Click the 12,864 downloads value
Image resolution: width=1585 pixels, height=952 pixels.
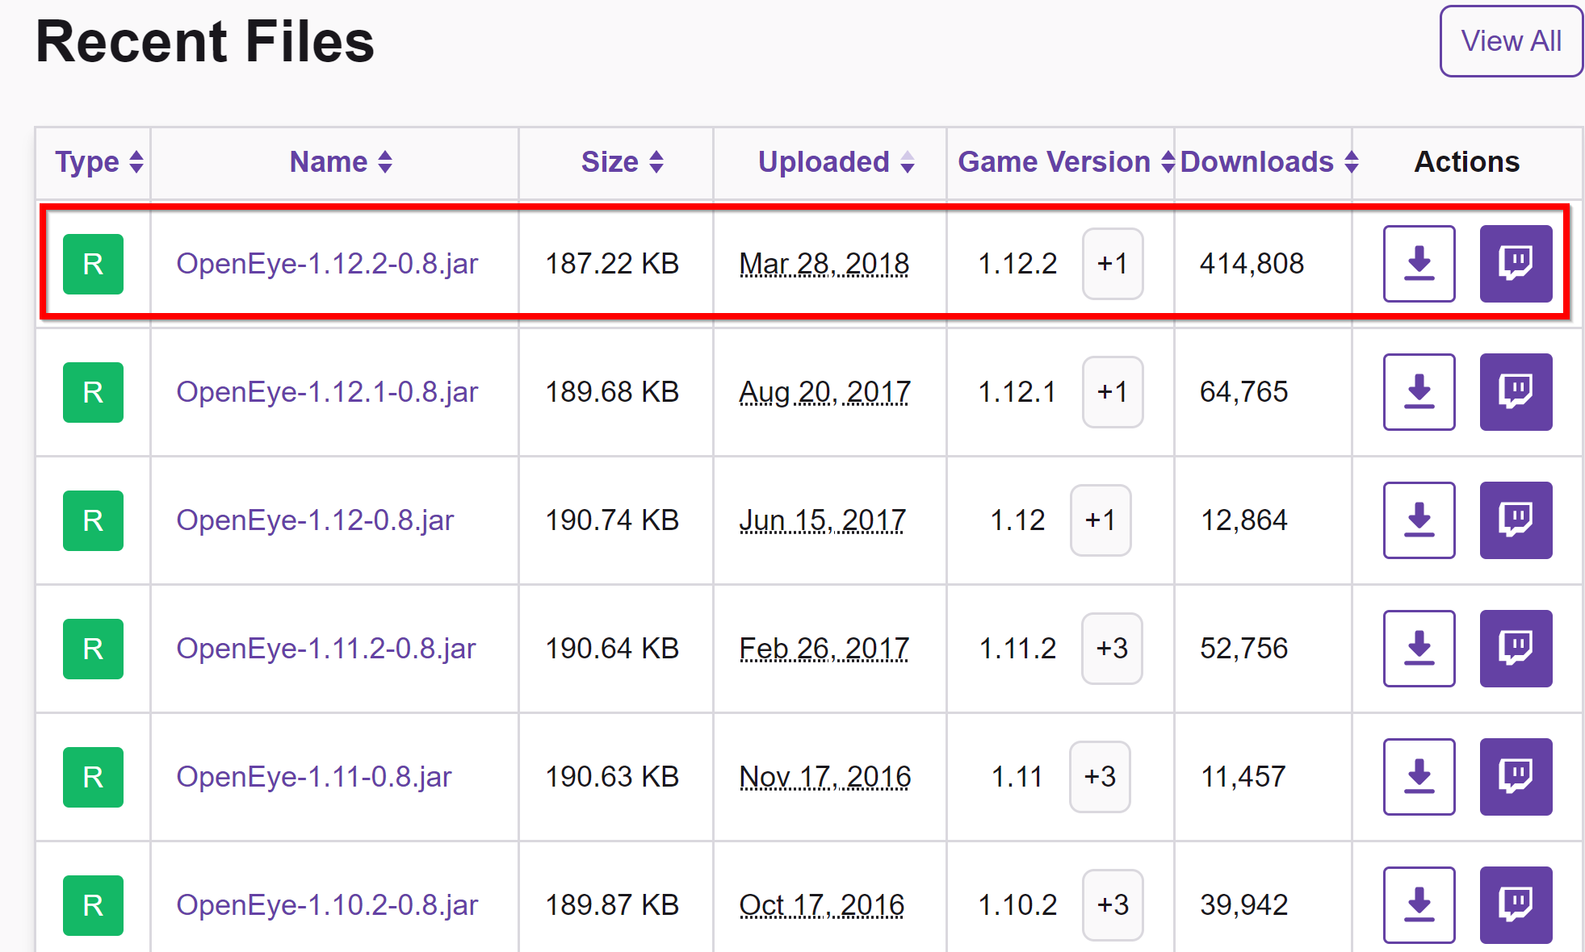(x=1244, y=520)
